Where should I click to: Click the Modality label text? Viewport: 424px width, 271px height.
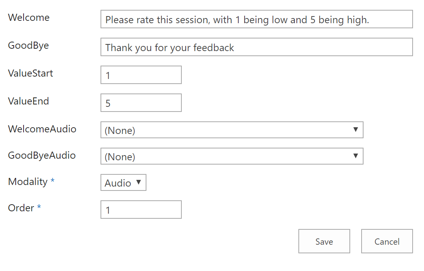pos(27,182)
